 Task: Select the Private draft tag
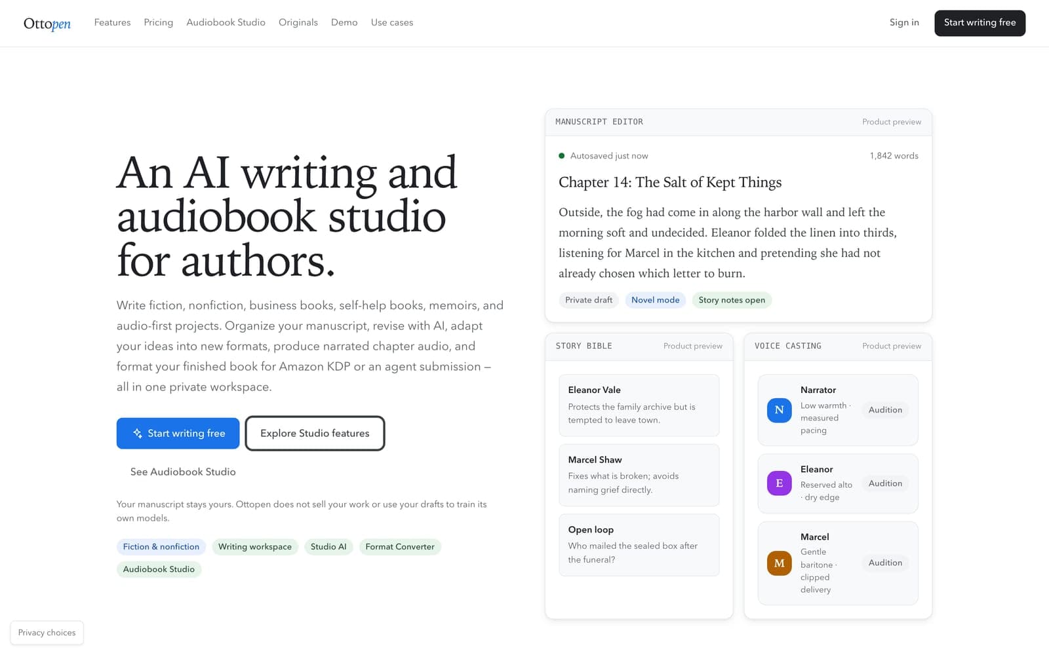(x=589, y=300)
